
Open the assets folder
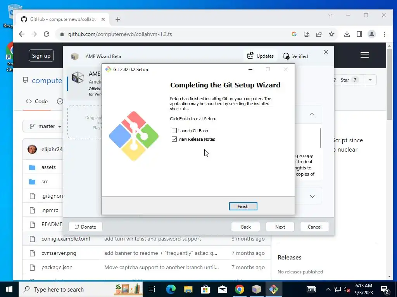point(48,167)
